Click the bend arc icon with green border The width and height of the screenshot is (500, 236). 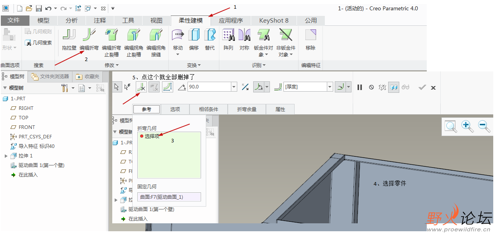pos(168,87)
